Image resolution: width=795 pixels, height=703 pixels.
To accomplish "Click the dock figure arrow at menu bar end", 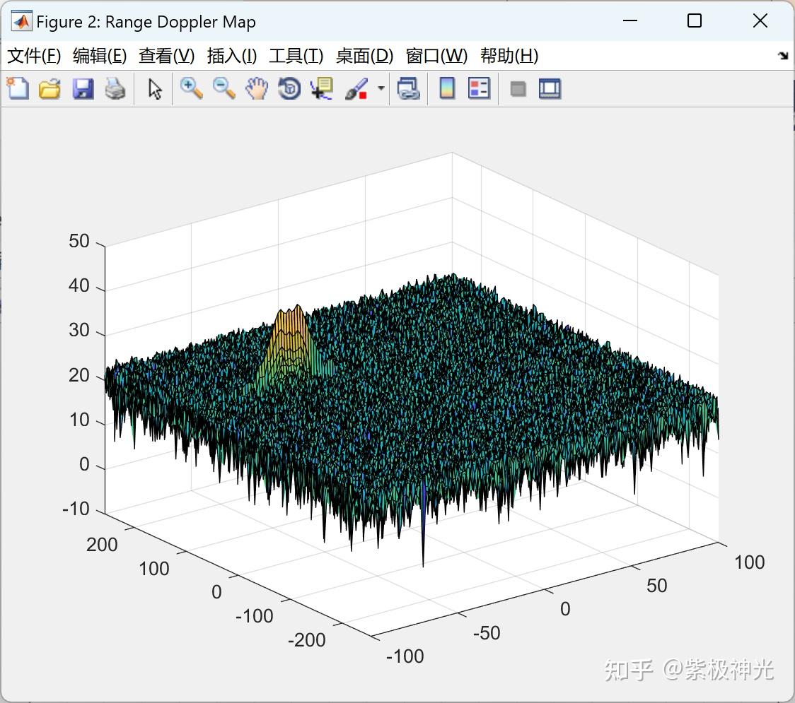I will [784, 56].
